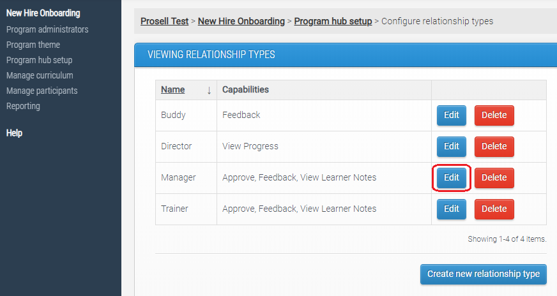The width and height of the screenshot is (557, 296).
Task: Delete the Trainer relationship type
Action: pos(494,209)
